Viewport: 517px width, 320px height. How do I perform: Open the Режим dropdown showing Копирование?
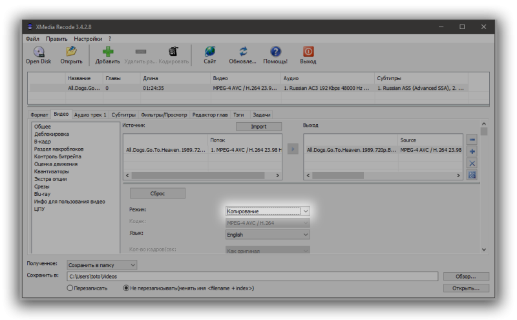coord(268,211)
